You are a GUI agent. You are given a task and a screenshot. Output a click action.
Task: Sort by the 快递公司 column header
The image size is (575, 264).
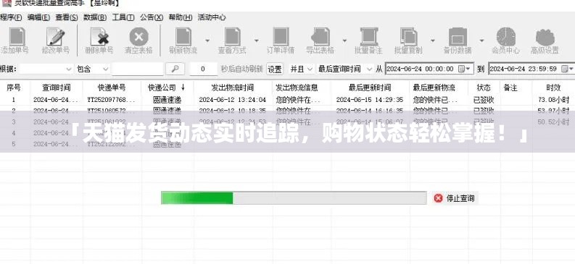tap(167, 88)
